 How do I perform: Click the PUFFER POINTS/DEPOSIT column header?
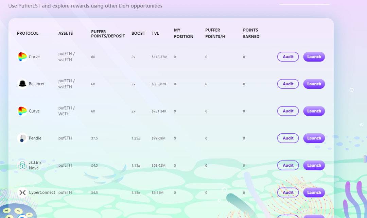click(108, 34)
